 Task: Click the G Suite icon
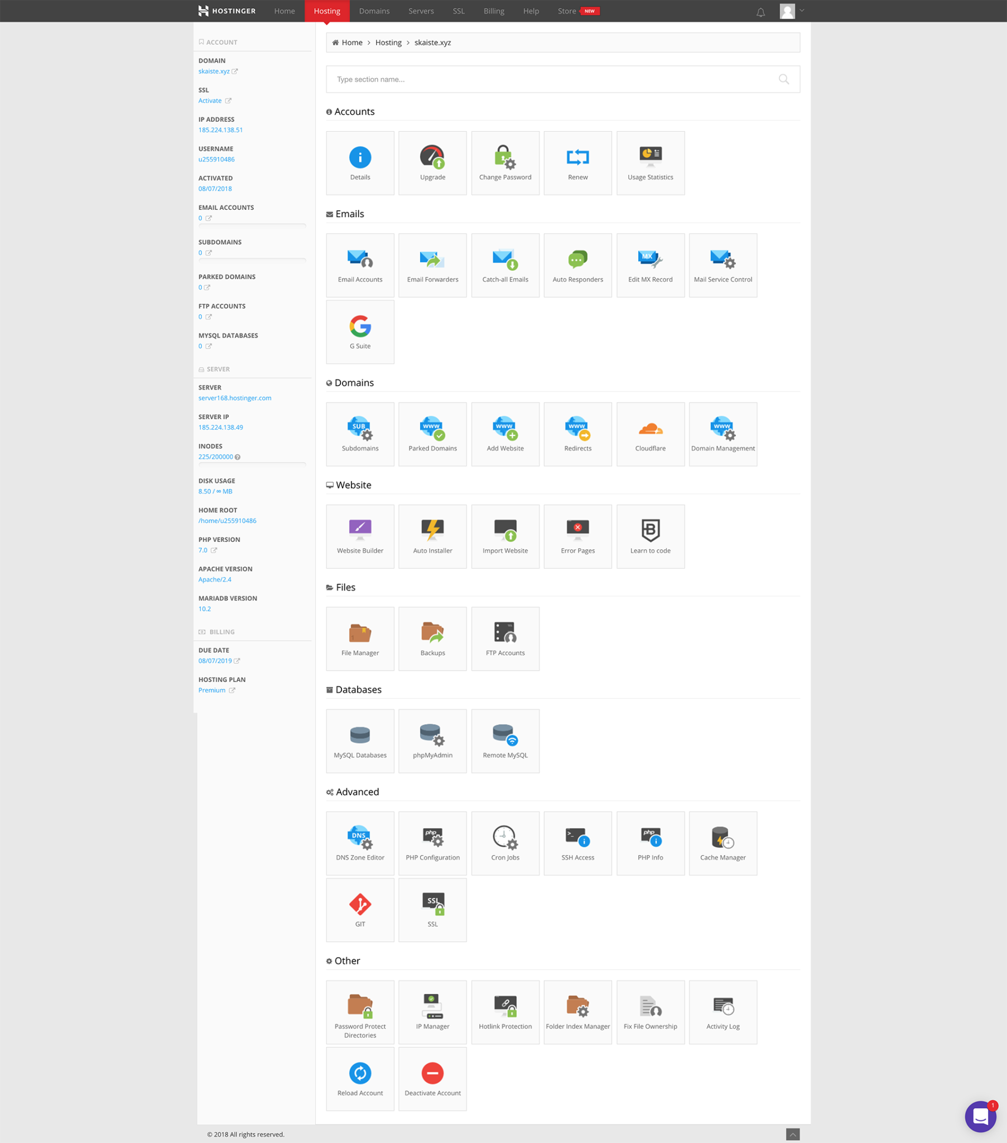tap(359, 332)
